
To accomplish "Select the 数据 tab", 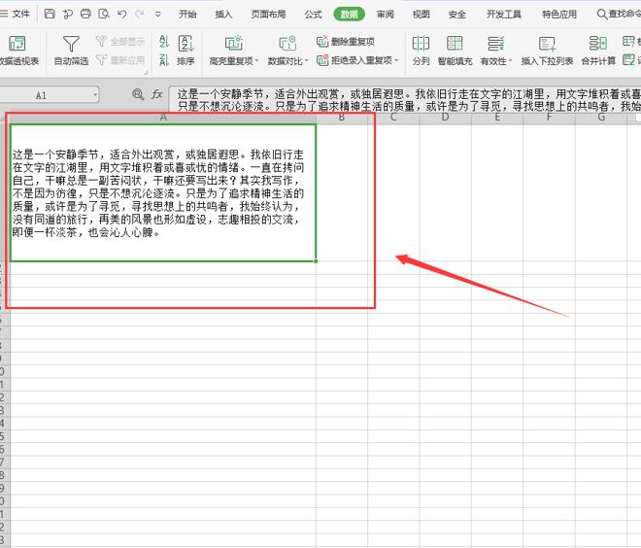I will pyautogui.click(x=349, y=15).
